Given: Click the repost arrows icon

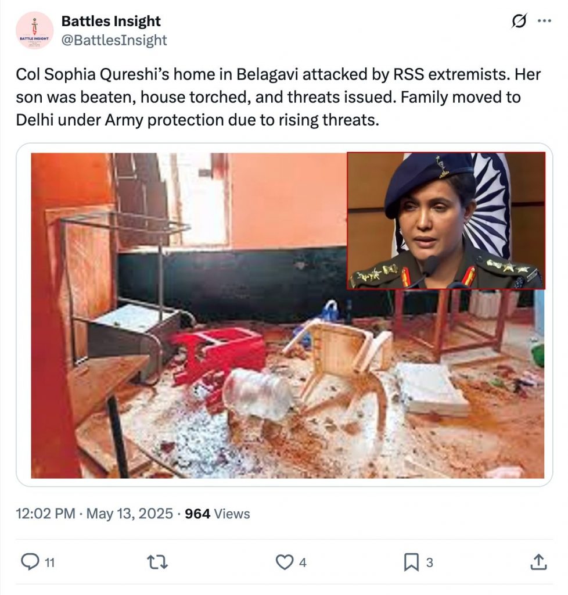Looking at the screenshot, I should 156,562.
